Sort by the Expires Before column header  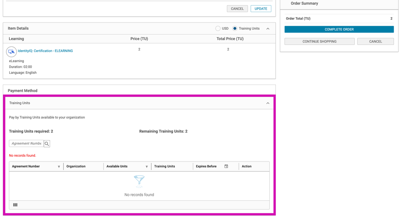[x=206, y=166]
